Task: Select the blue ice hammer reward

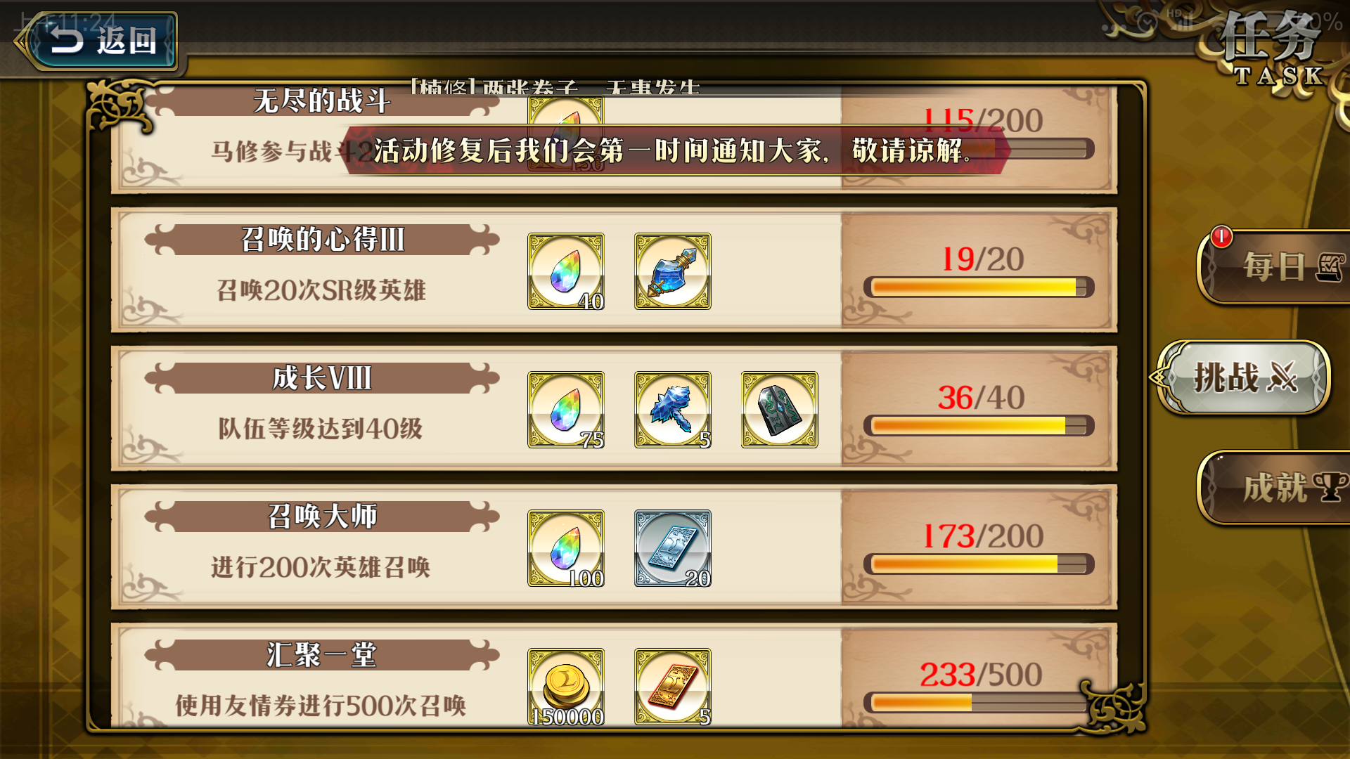Action: 673,410
